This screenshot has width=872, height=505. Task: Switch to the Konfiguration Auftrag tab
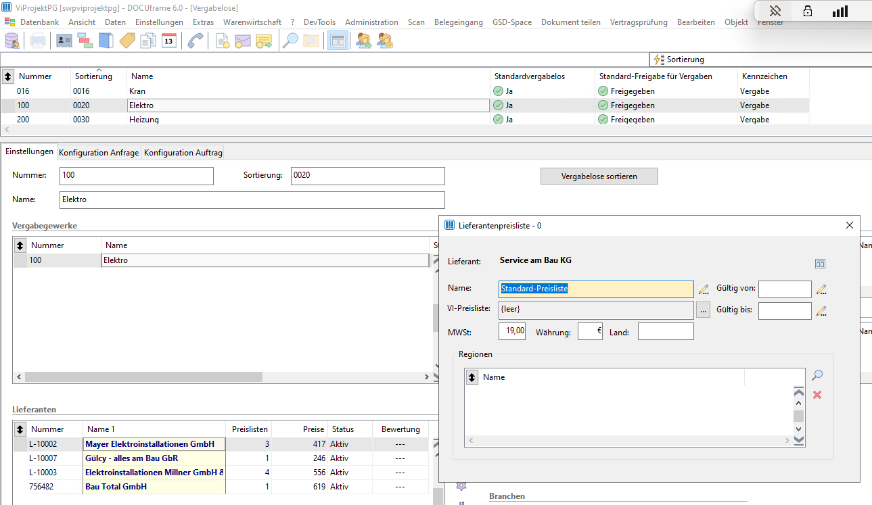point(183,153)
